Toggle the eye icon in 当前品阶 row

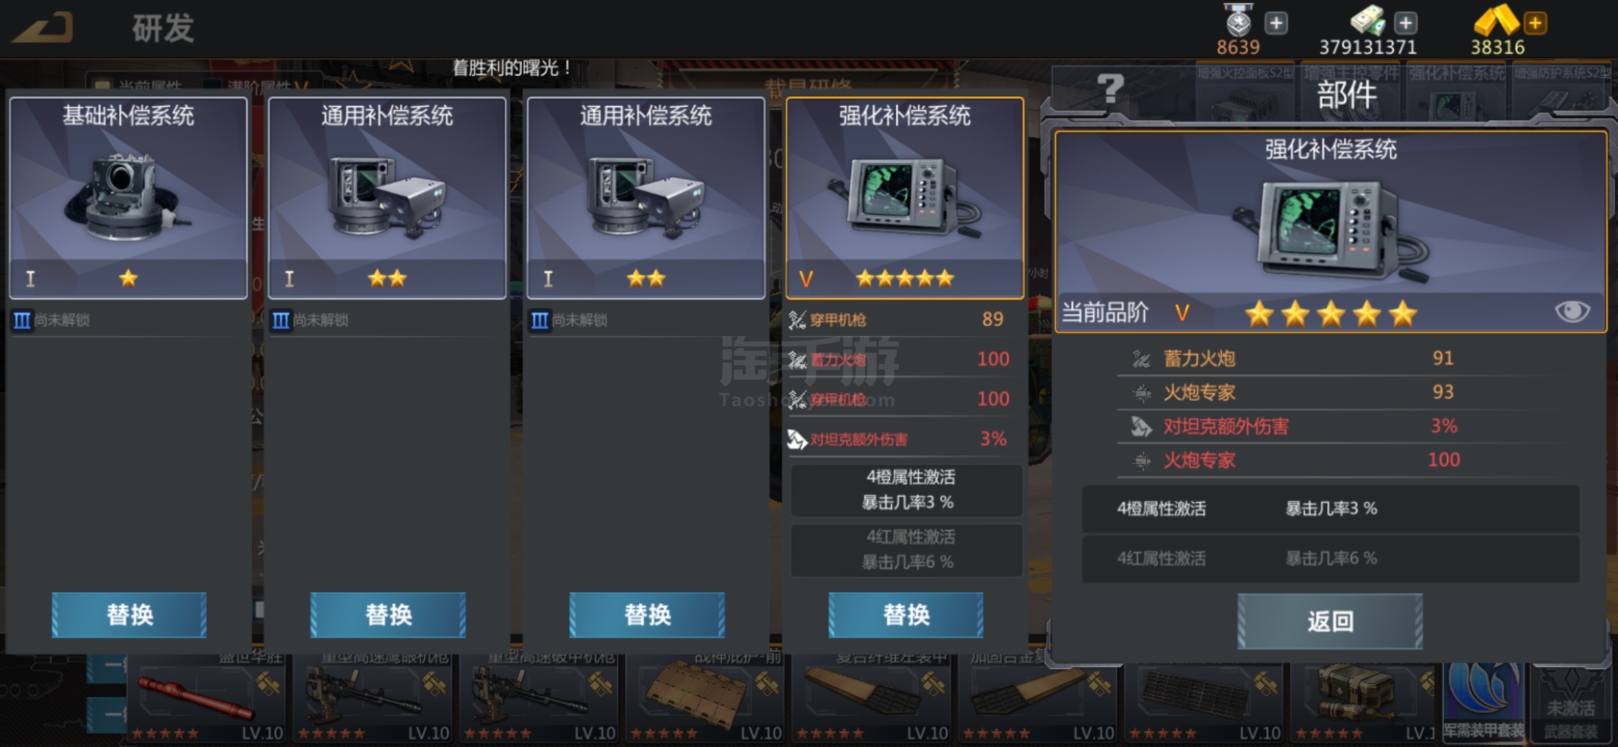point(1572,312)
